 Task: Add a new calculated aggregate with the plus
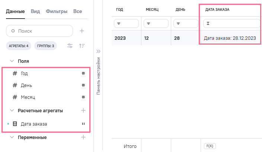coord(83,110)
